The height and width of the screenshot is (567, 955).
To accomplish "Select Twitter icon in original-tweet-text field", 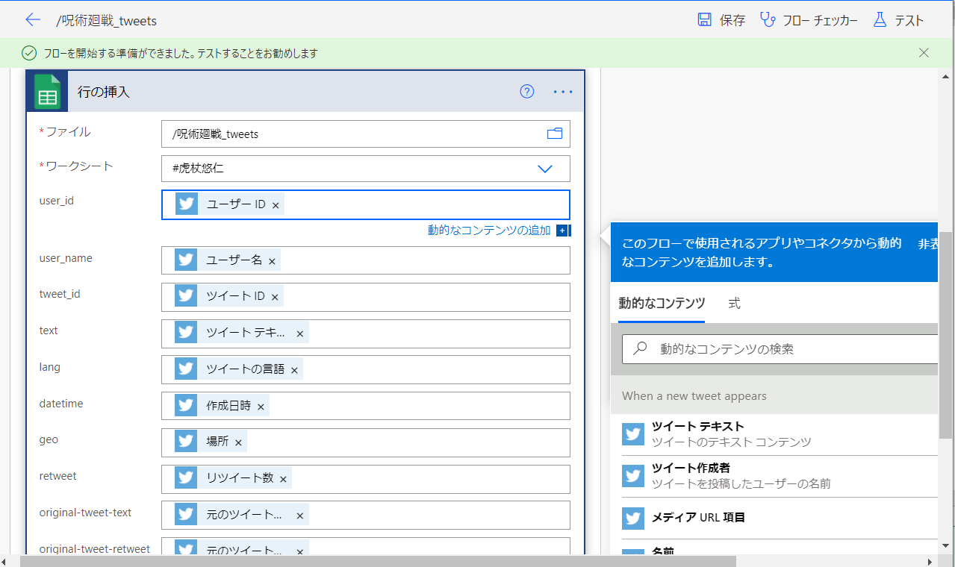I will (187, 515).
